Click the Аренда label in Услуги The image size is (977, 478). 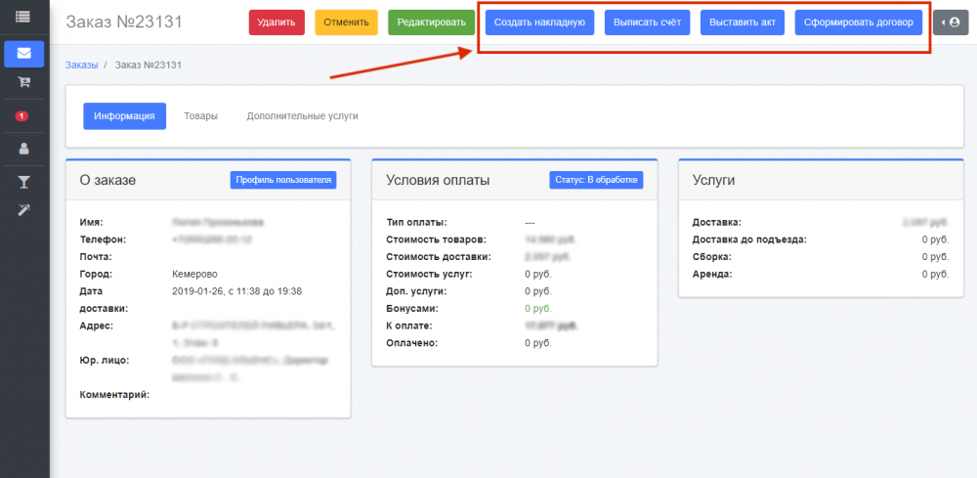(712, 274)
